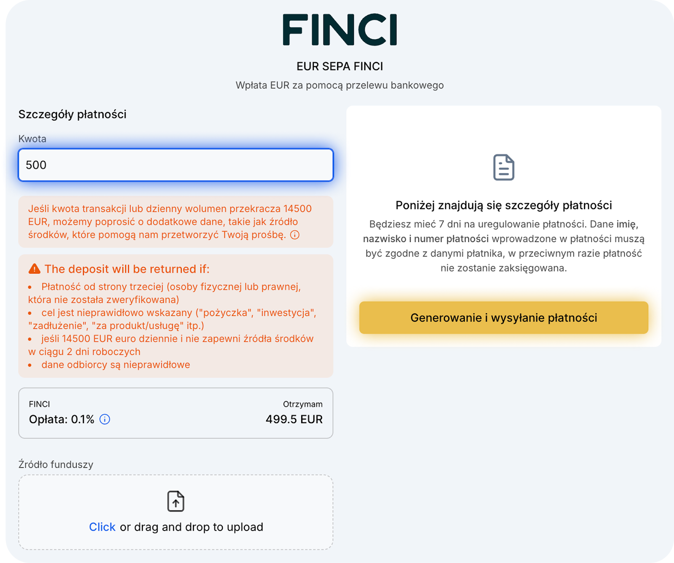Click the orange warning triangle icon
The height and width of the screenshot is (563, 674).
pyautogui.click(x=34, y=269)
